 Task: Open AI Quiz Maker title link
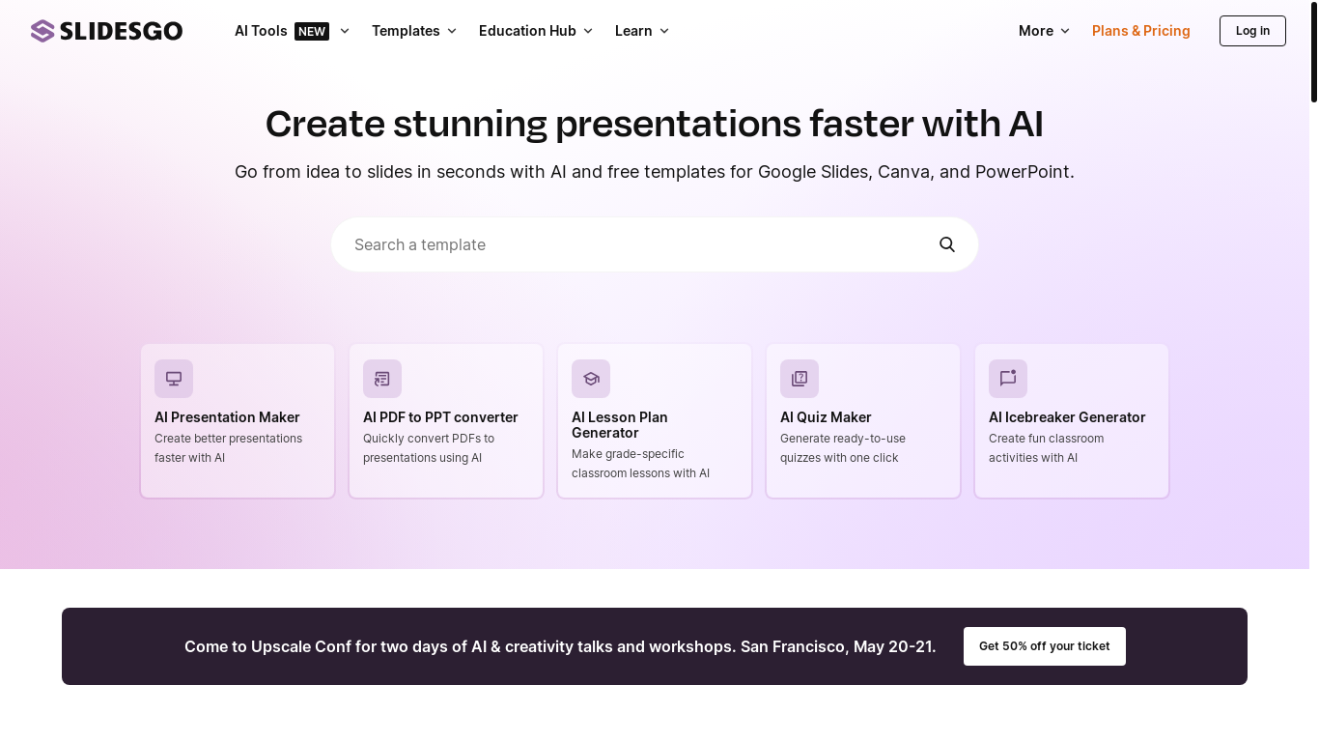pos(826,417)
